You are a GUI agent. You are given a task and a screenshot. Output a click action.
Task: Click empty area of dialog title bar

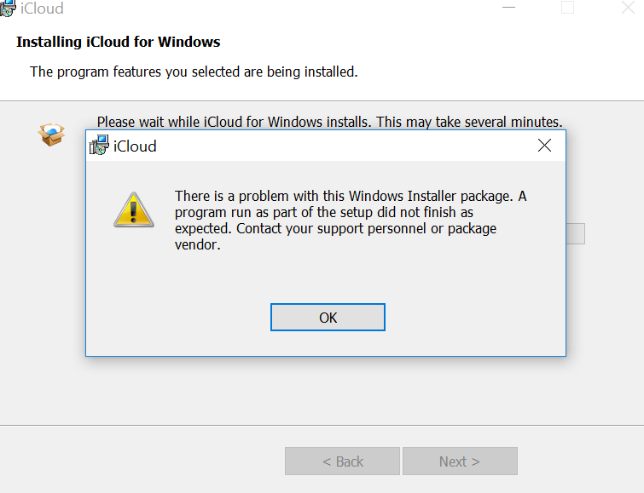tap(341, 146)
